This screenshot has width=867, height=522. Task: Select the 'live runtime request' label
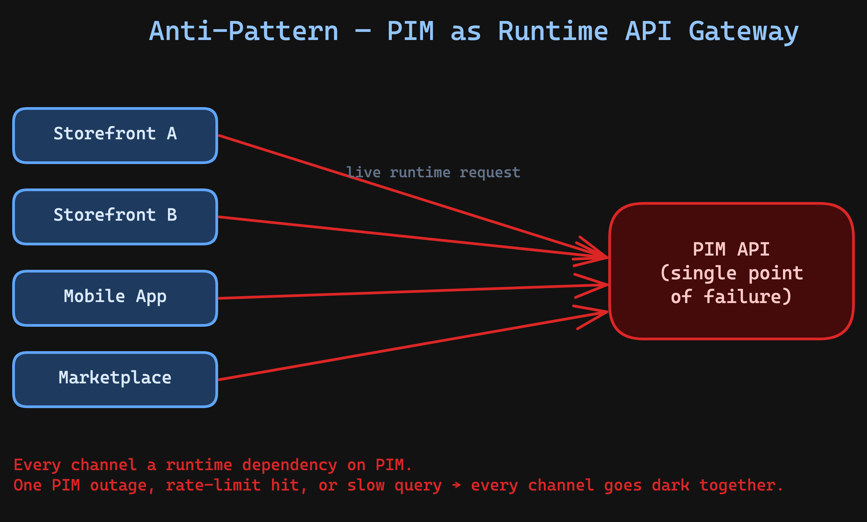click(433, 172)
